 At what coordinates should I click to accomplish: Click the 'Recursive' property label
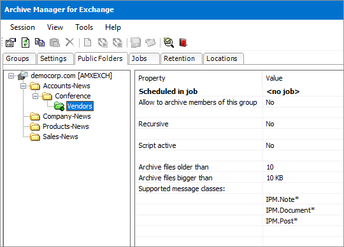(x=154, y=124)
